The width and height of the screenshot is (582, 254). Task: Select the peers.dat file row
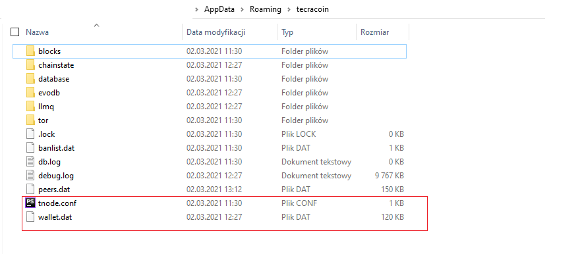pyautogui.click(x=210, y=190)
